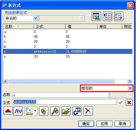The image size is (136, 130).
Task: Click the 应用 button
Action: (x=104, y=124)
